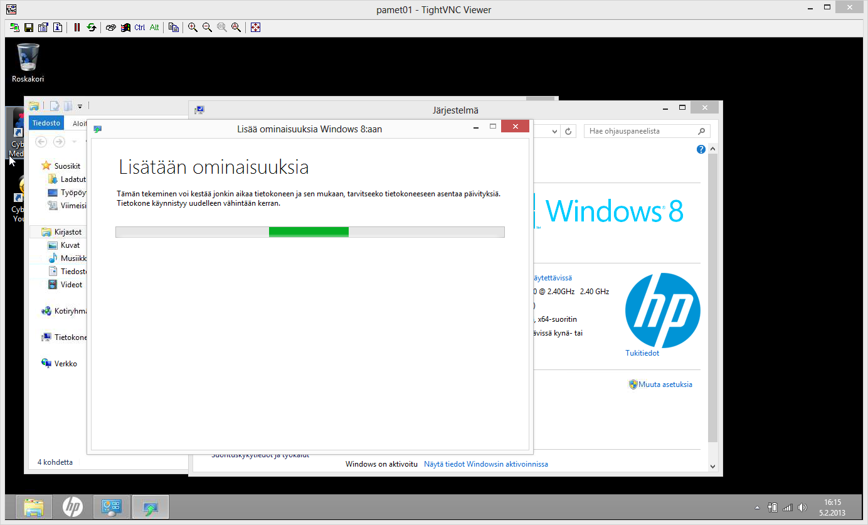
Task: Click in the Hae ohjauspaneelista search field
Action: pos(641,131)
